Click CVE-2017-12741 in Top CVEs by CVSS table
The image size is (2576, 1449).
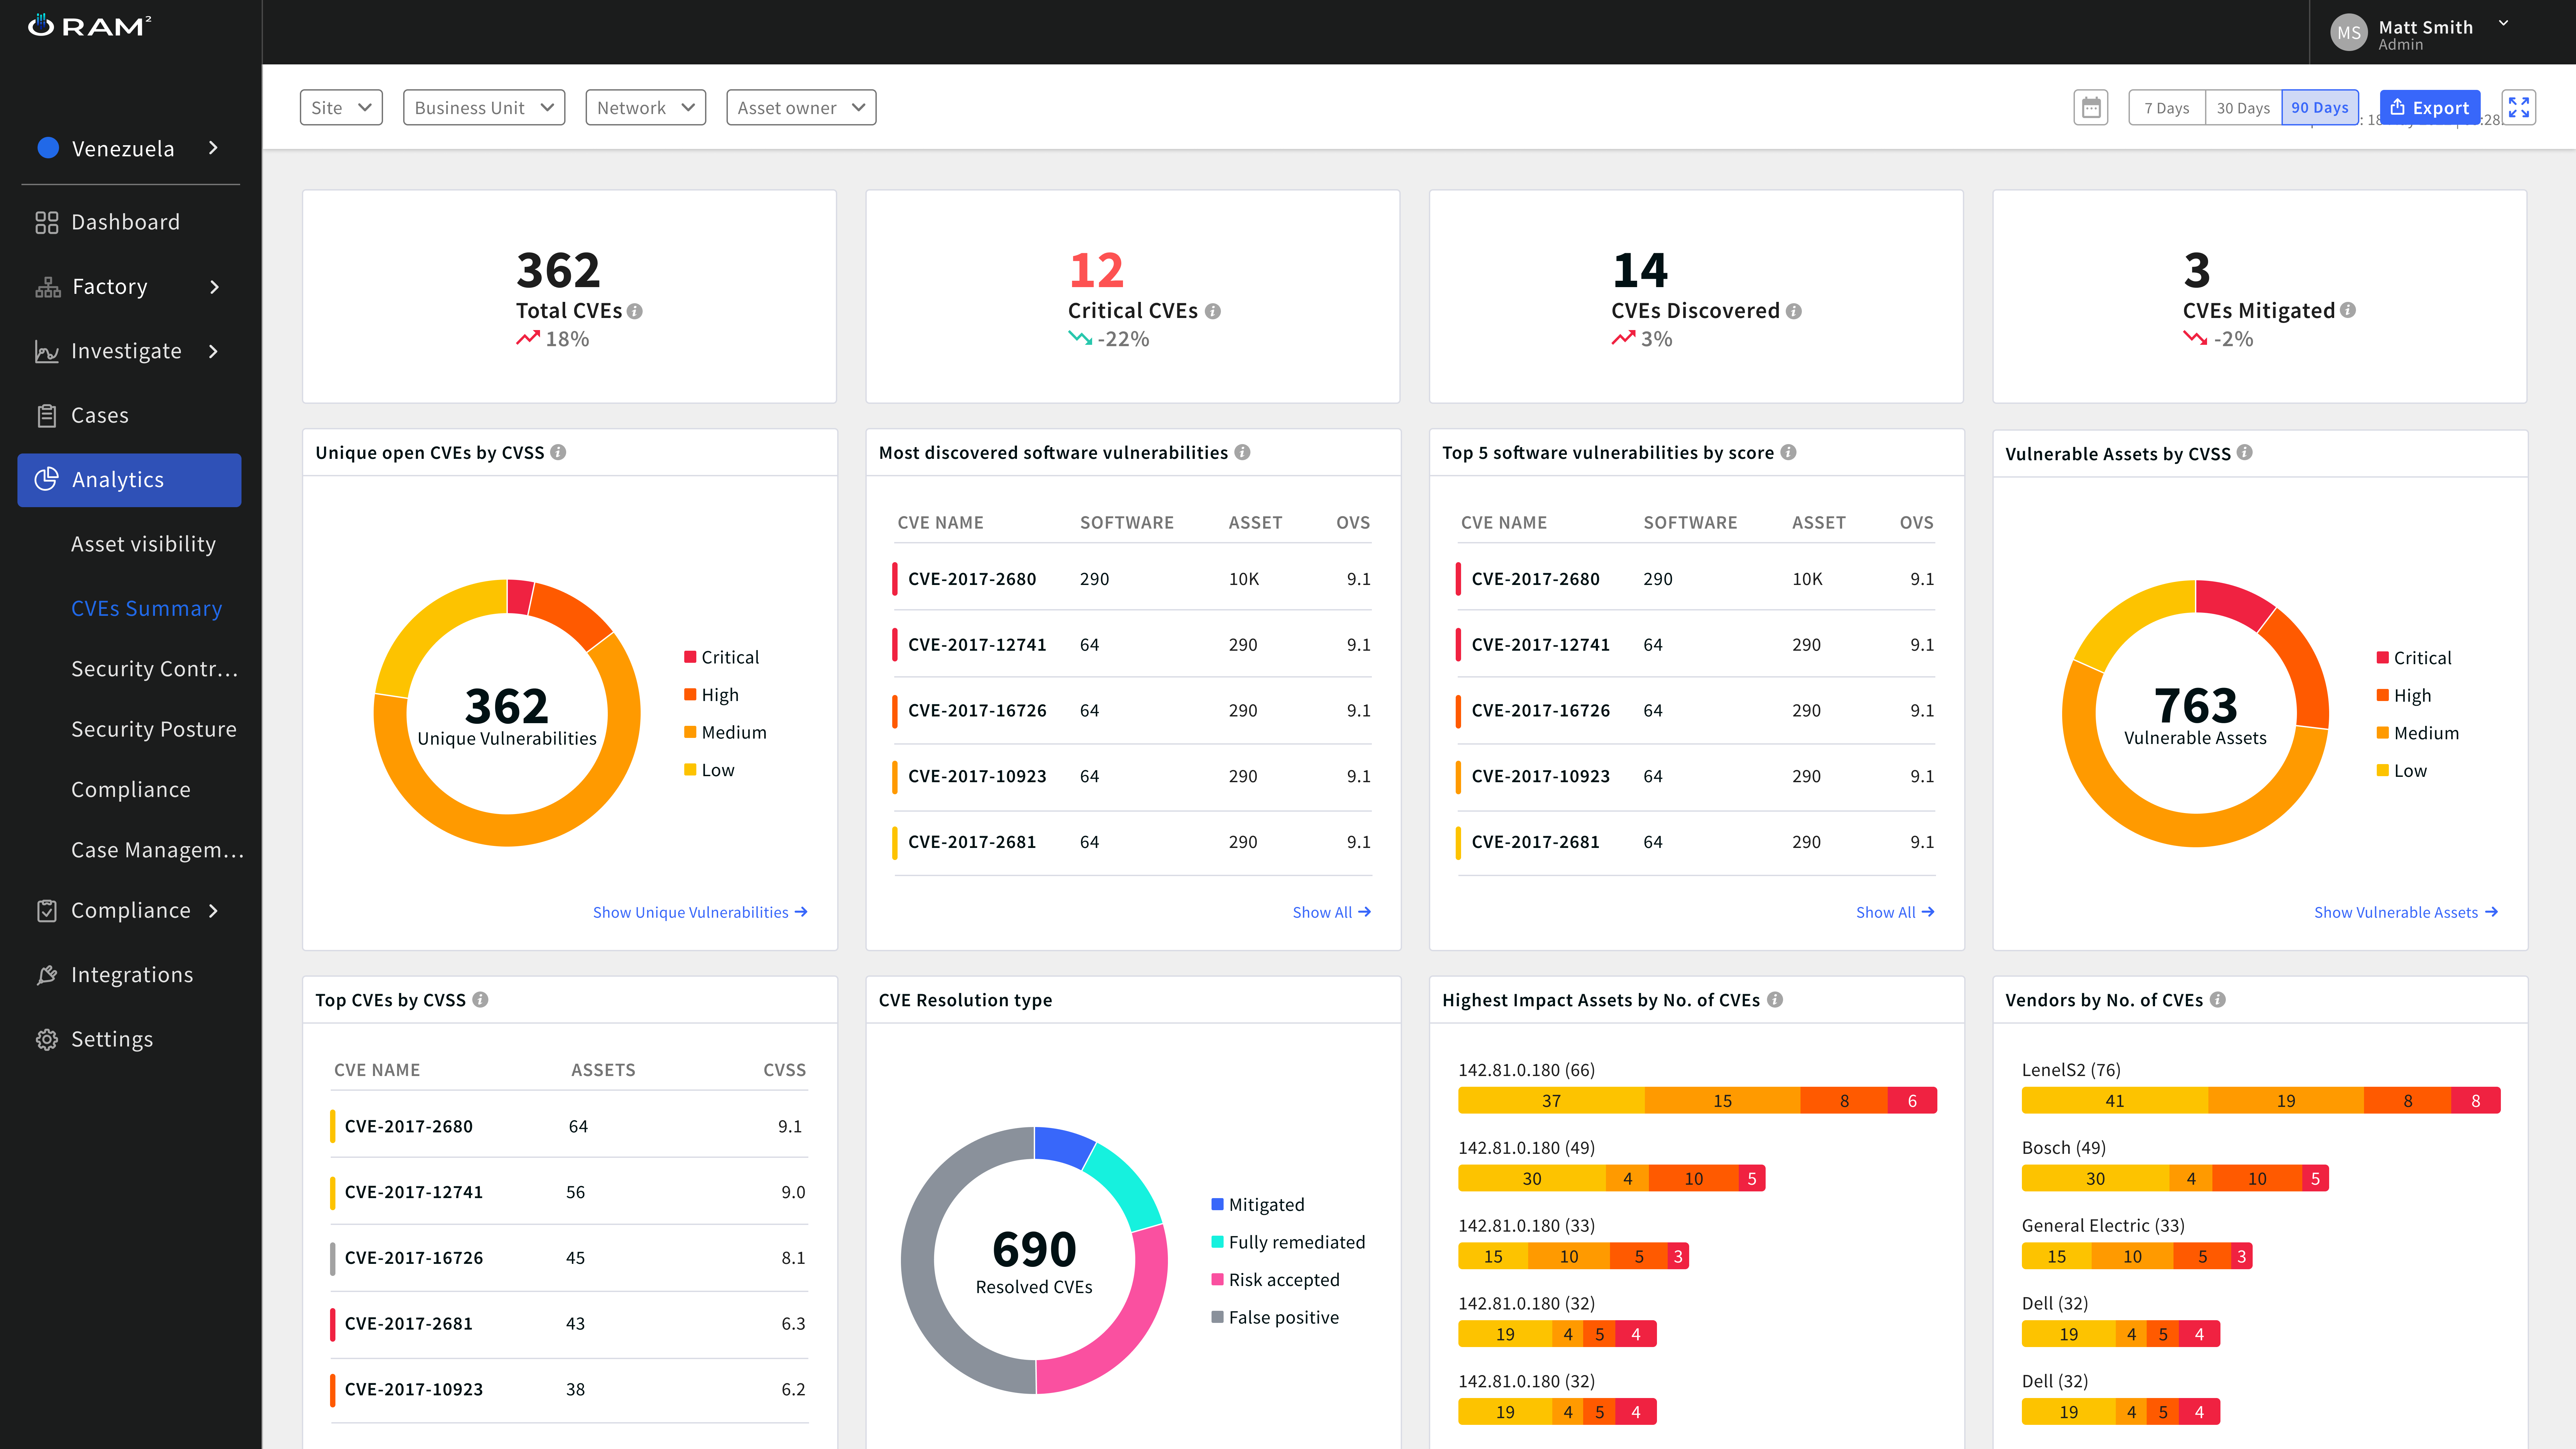(x=414, y=1192)
